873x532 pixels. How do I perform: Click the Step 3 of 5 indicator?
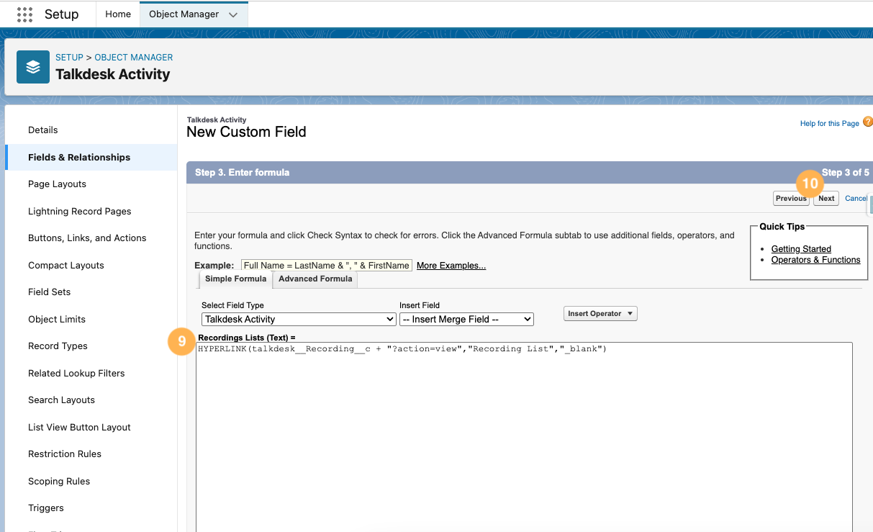point(846,173)
